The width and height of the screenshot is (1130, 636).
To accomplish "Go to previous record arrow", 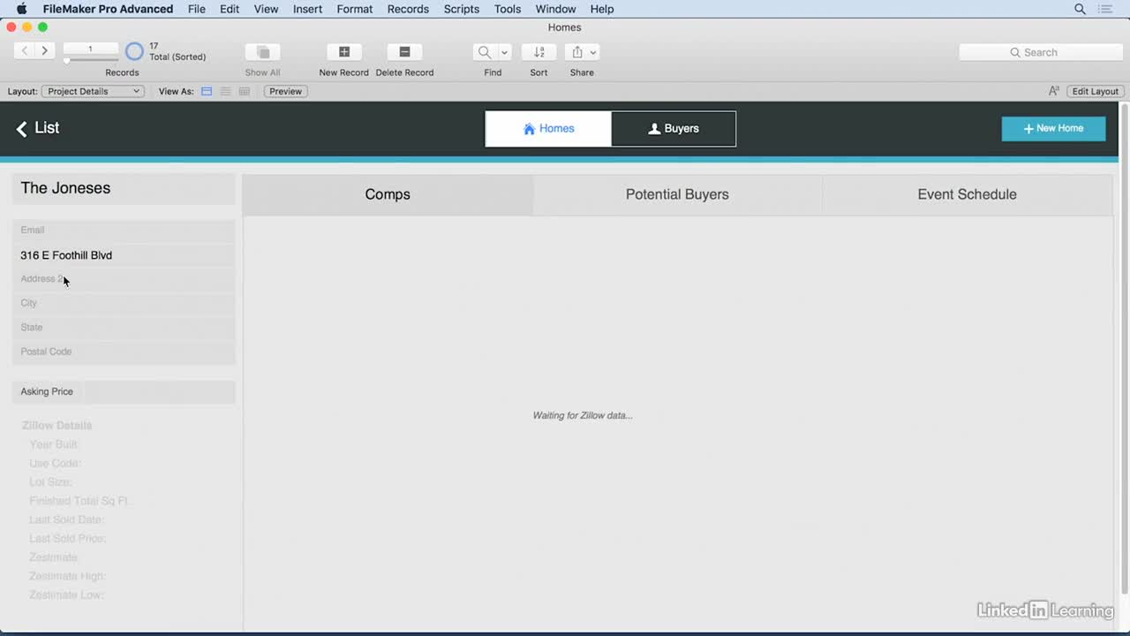I will coord(25,50).
